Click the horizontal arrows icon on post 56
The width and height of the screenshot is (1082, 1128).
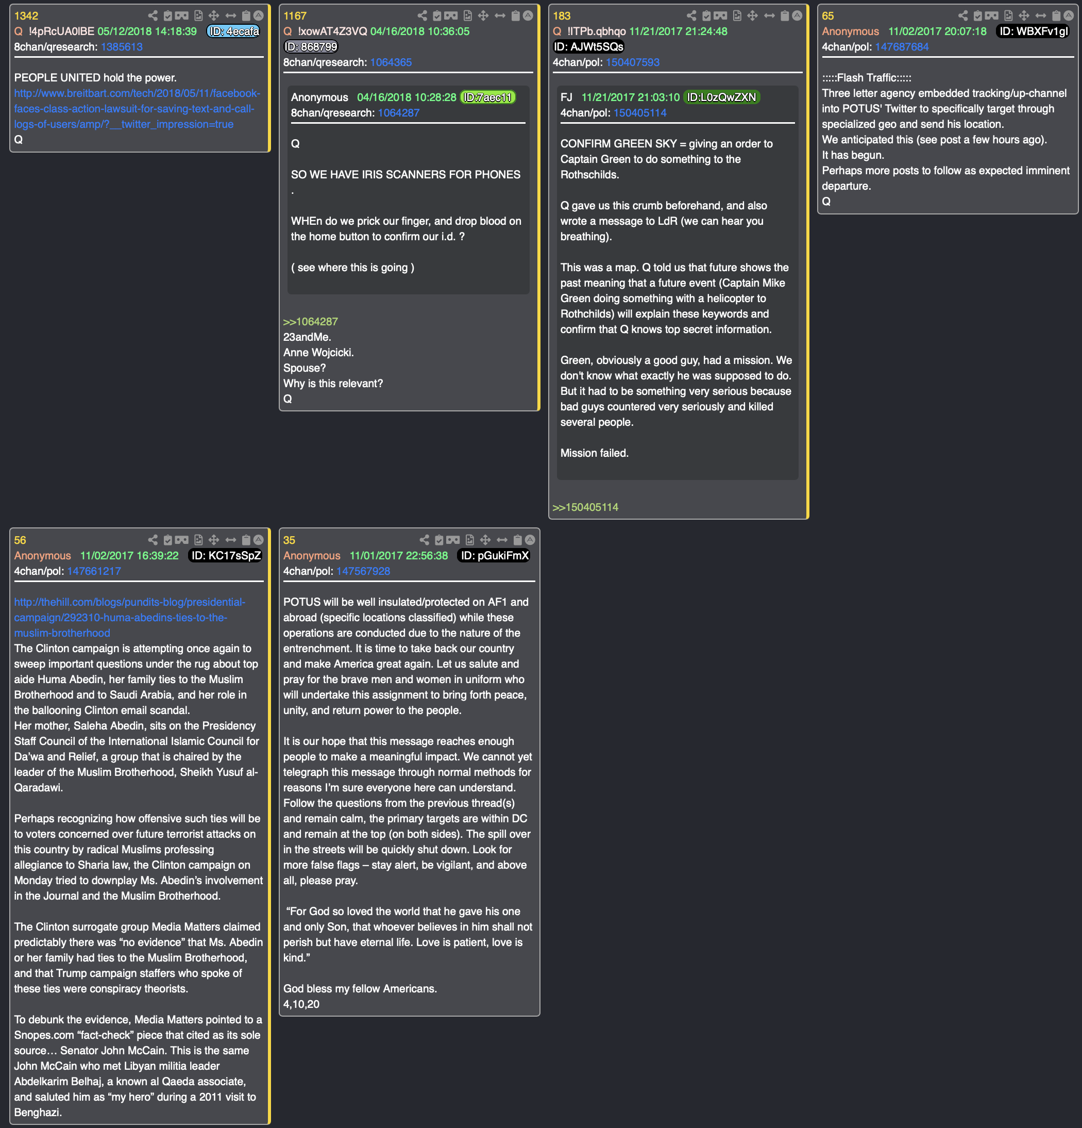(x=231, y=540)
